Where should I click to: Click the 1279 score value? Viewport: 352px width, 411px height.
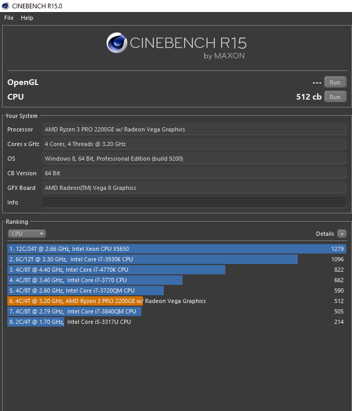tap(337, 249)
